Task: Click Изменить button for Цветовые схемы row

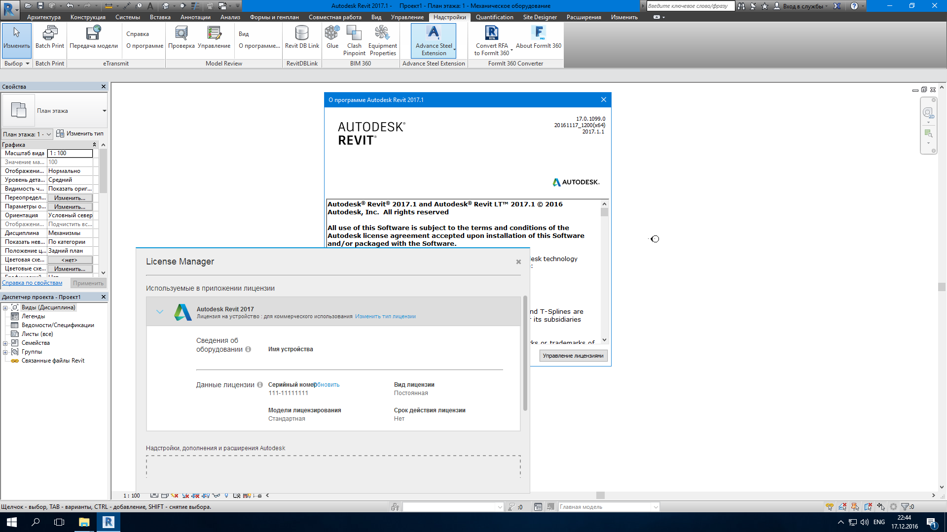Action: pos(70,269)
